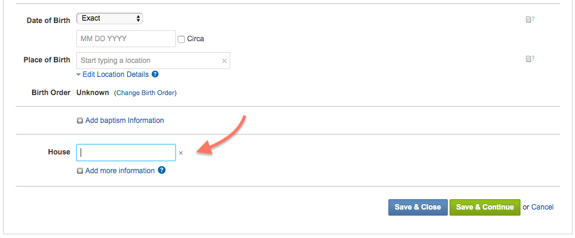Cancel editing via the Cancel link
Image resolution: width=575 pixels, height=238 pixels.
point(542,207)
